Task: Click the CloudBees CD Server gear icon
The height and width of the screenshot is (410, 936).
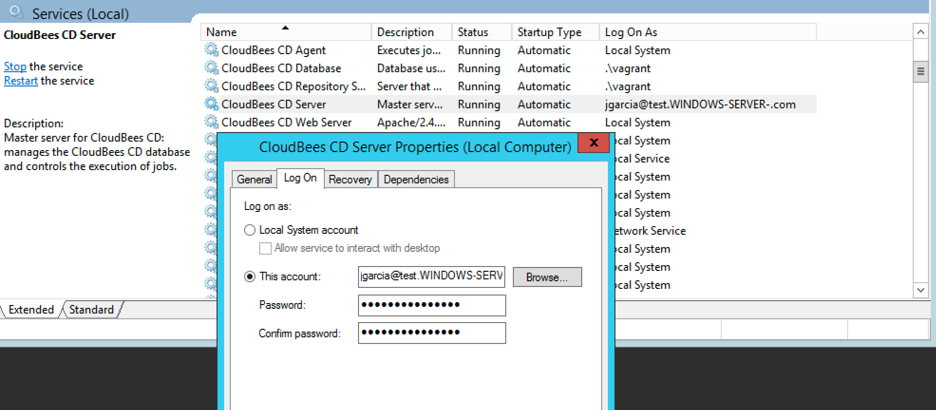Action: (211, 104)
